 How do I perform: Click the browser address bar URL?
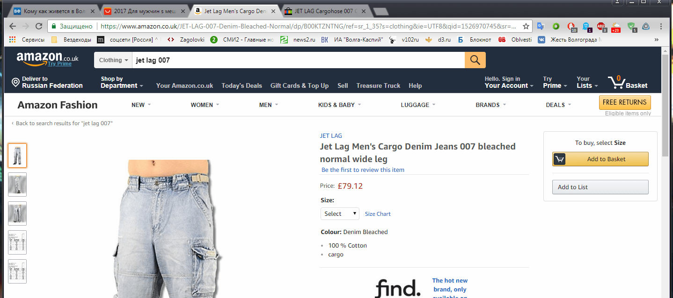click(x=308, y=26)
